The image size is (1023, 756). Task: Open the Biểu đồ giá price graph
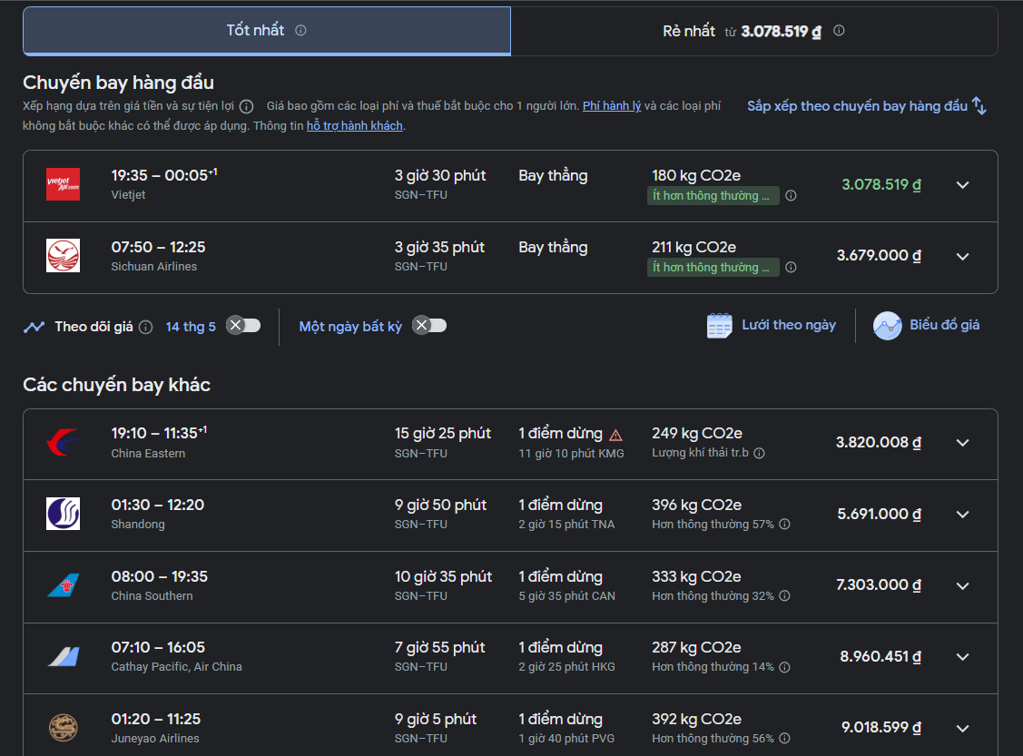coord(927,325)
